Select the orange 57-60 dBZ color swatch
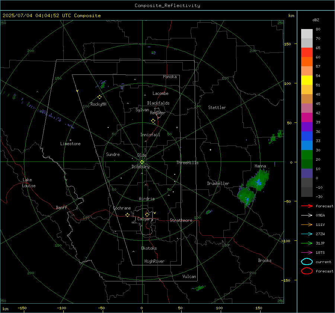 [307, 62]
